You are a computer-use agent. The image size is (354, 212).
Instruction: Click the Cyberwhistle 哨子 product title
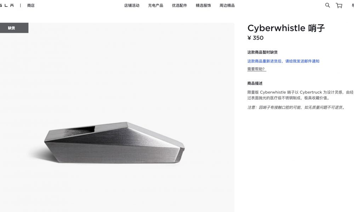(286, 28)
